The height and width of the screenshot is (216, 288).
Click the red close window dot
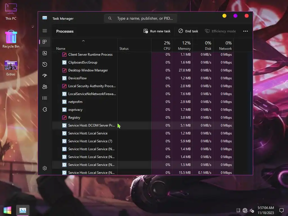coord(246,16)
